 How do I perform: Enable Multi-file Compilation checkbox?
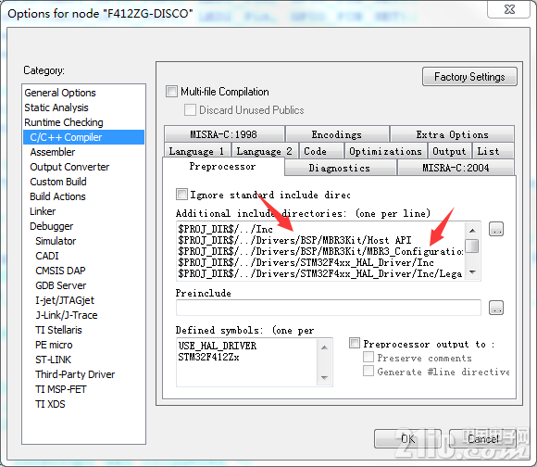(171, 92)
